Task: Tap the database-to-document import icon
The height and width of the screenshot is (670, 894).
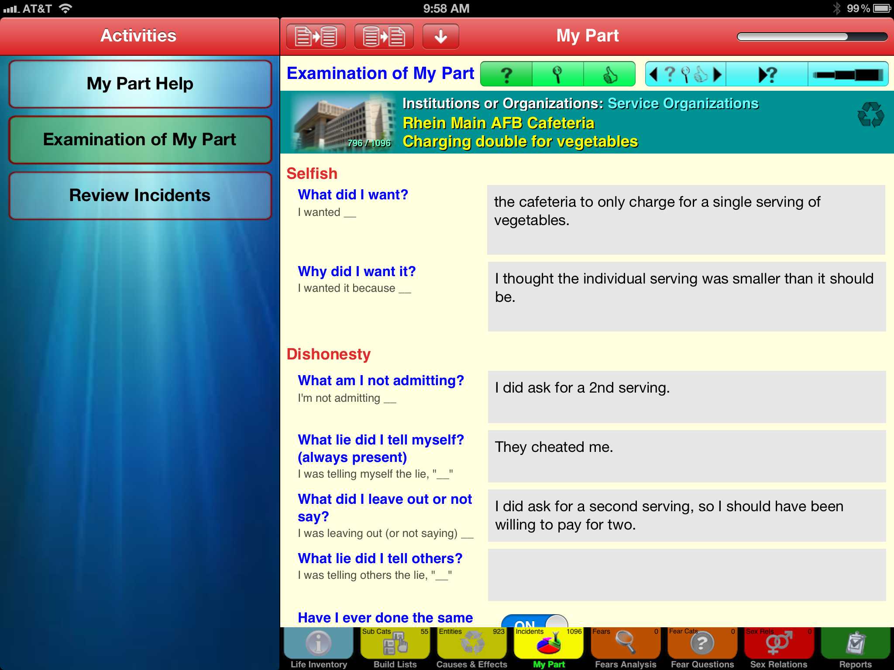Action: (384, 36)
